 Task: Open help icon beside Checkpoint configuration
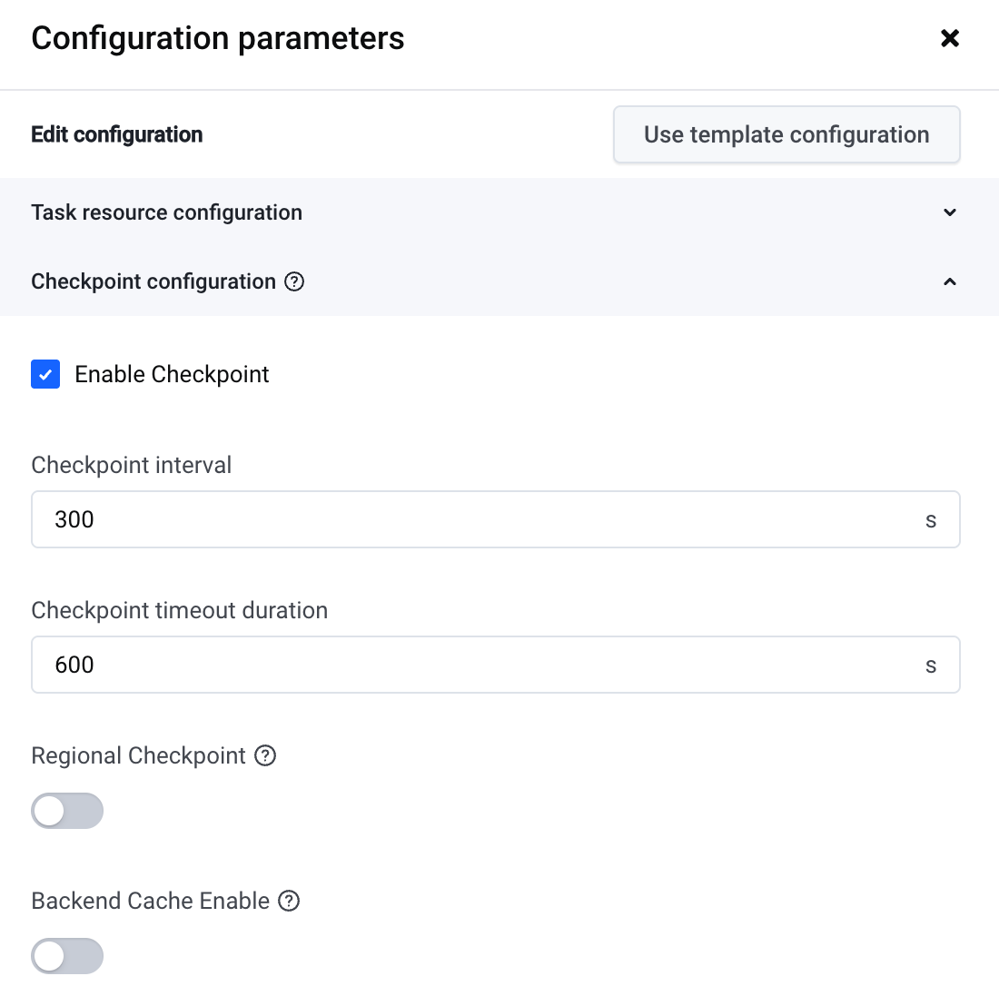click(294, 281)
